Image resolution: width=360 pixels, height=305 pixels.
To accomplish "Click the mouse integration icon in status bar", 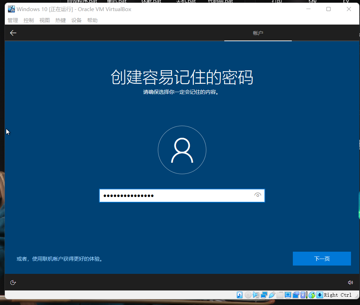I will tap(311, 295).
